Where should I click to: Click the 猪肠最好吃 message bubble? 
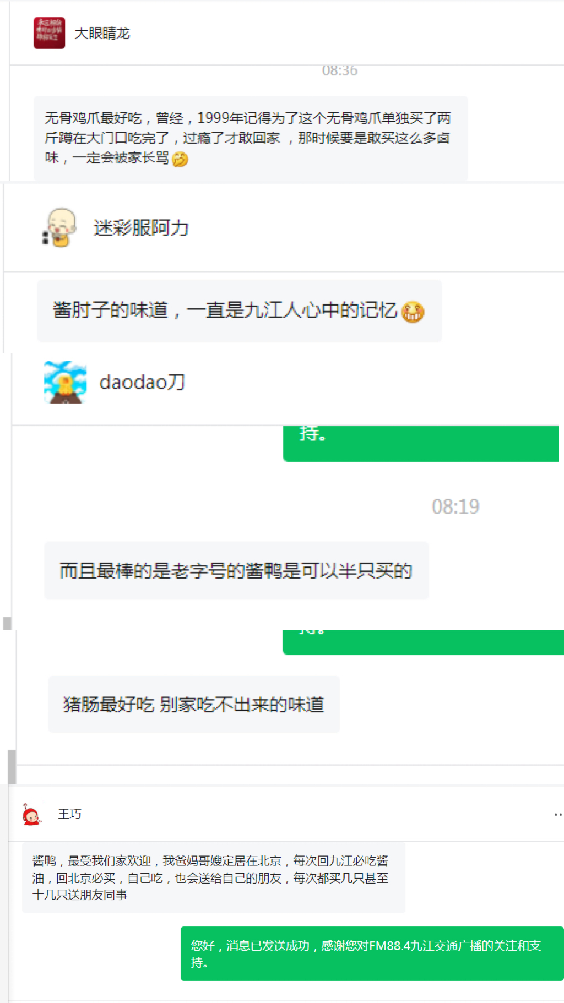[x=194, y=705]
